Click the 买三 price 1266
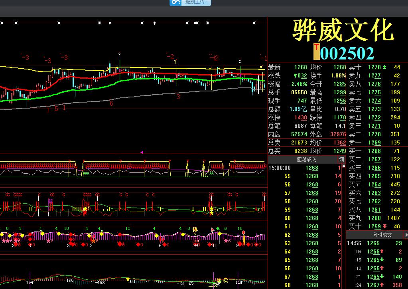Image resolution: width=408 pixels, height=289 pixels. pyautogui.click(x=374, y=168)
